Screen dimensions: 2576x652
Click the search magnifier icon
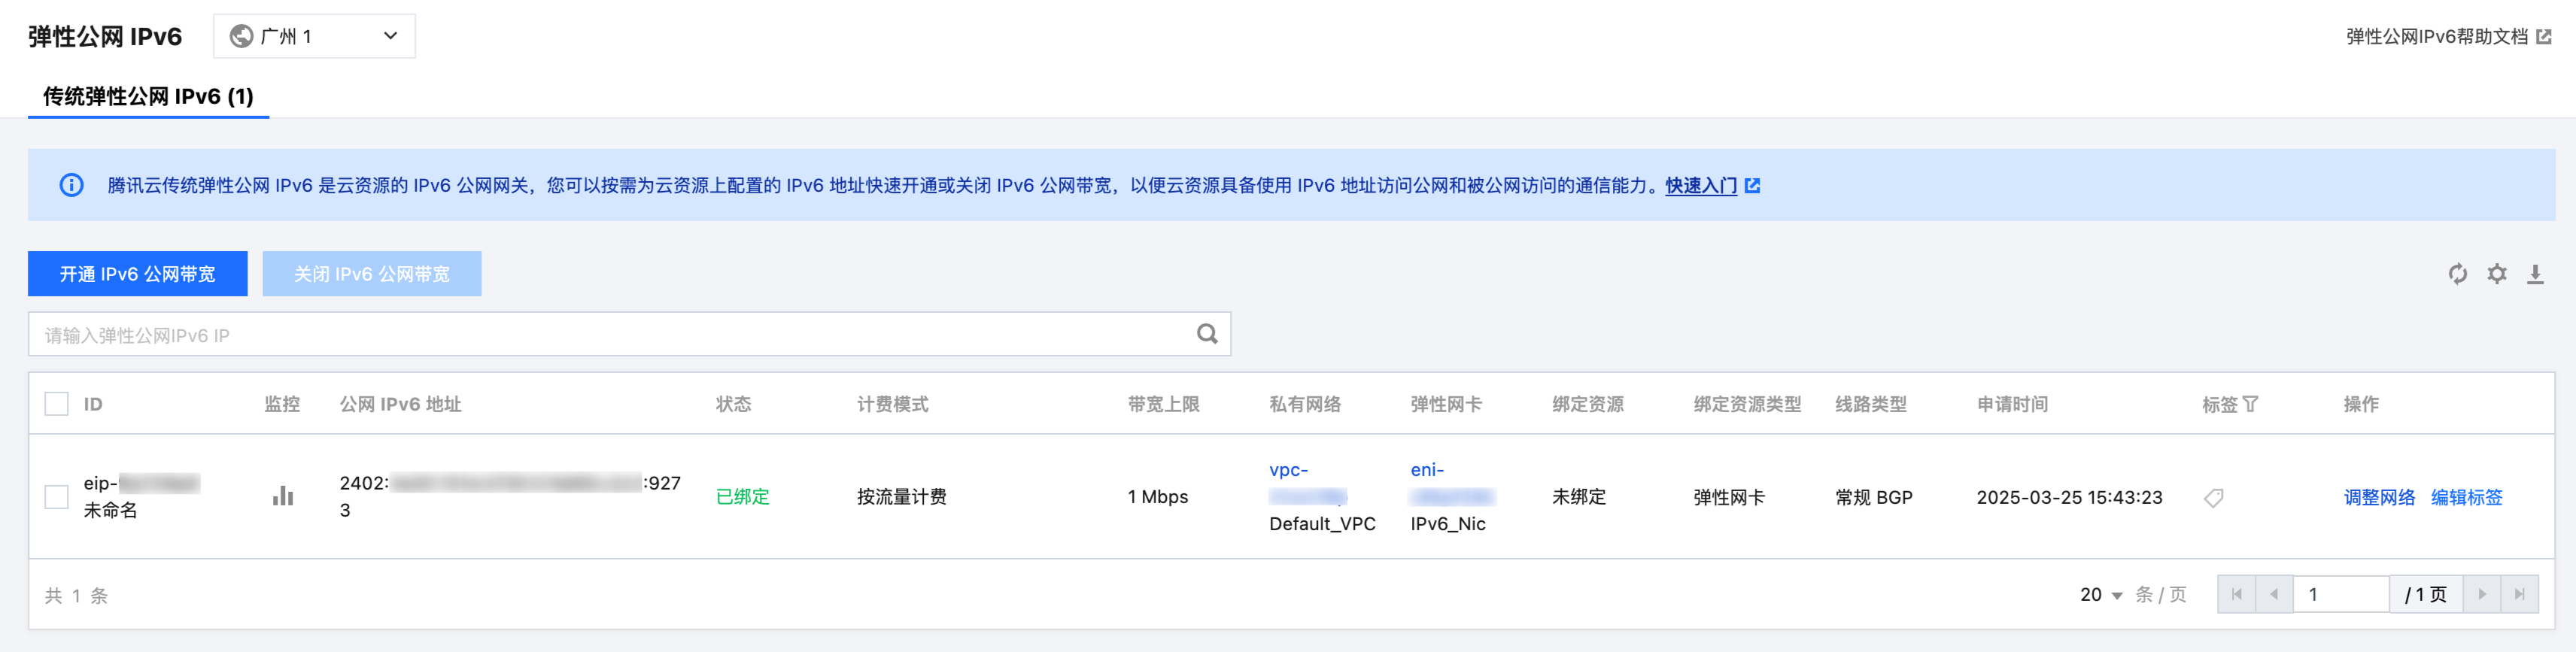click(1207, 334)
